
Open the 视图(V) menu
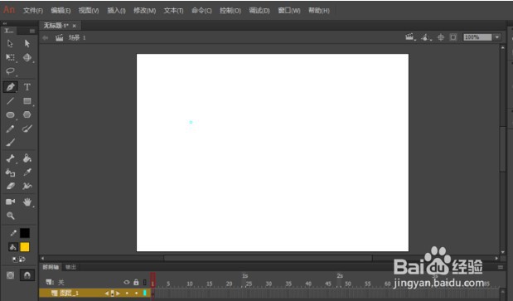[x=89, y=11]
